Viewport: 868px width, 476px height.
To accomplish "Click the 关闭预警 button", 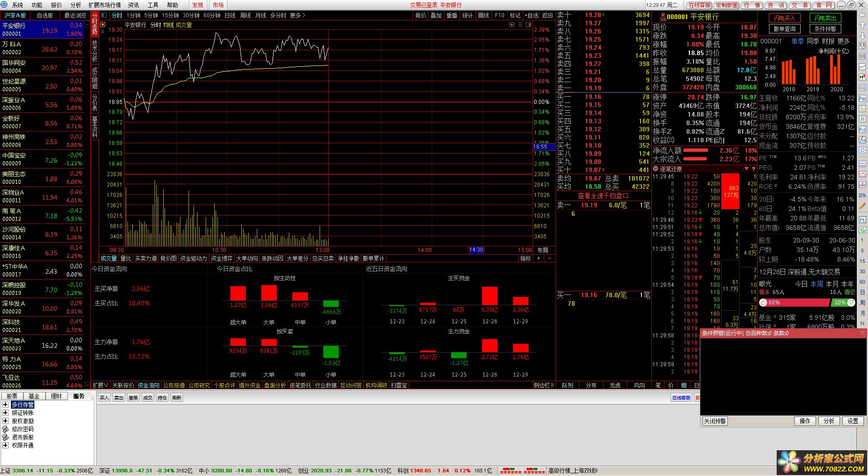I will click(x=715, y=421).
